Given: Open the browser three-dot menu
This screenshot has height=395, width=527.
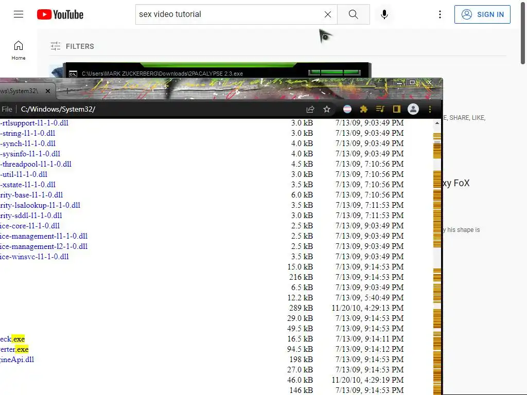Looking at the screenshot, I should [430, 109].
